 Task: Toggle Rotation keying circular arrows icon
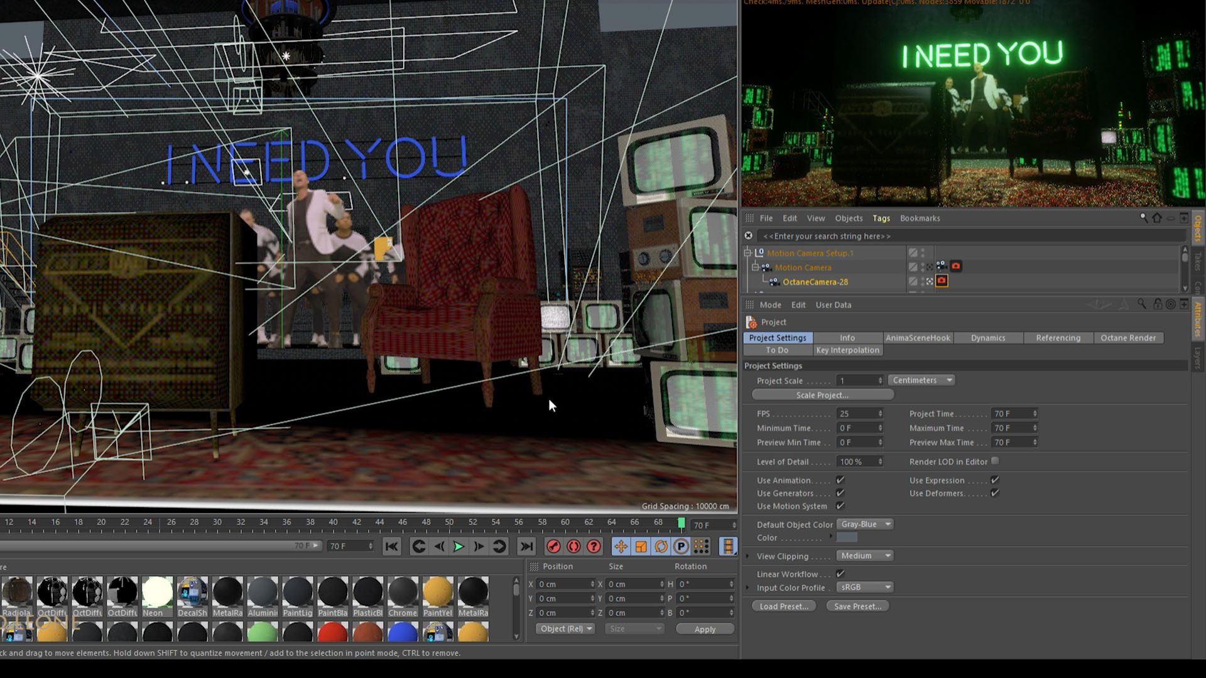[661, 546]
